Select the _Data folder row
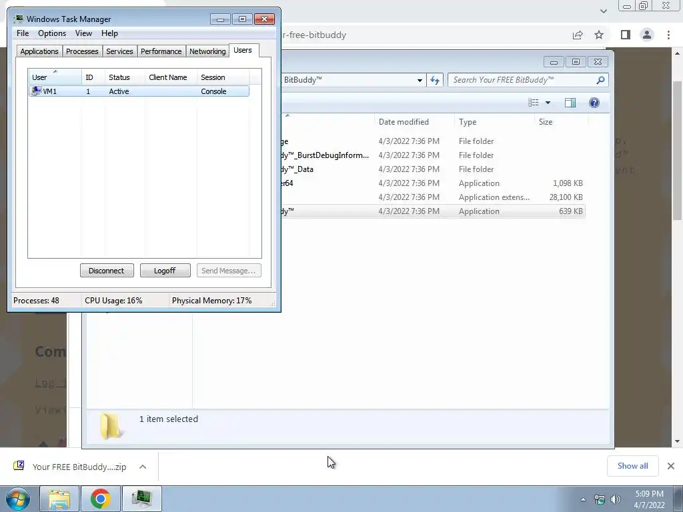 [432, 169]
